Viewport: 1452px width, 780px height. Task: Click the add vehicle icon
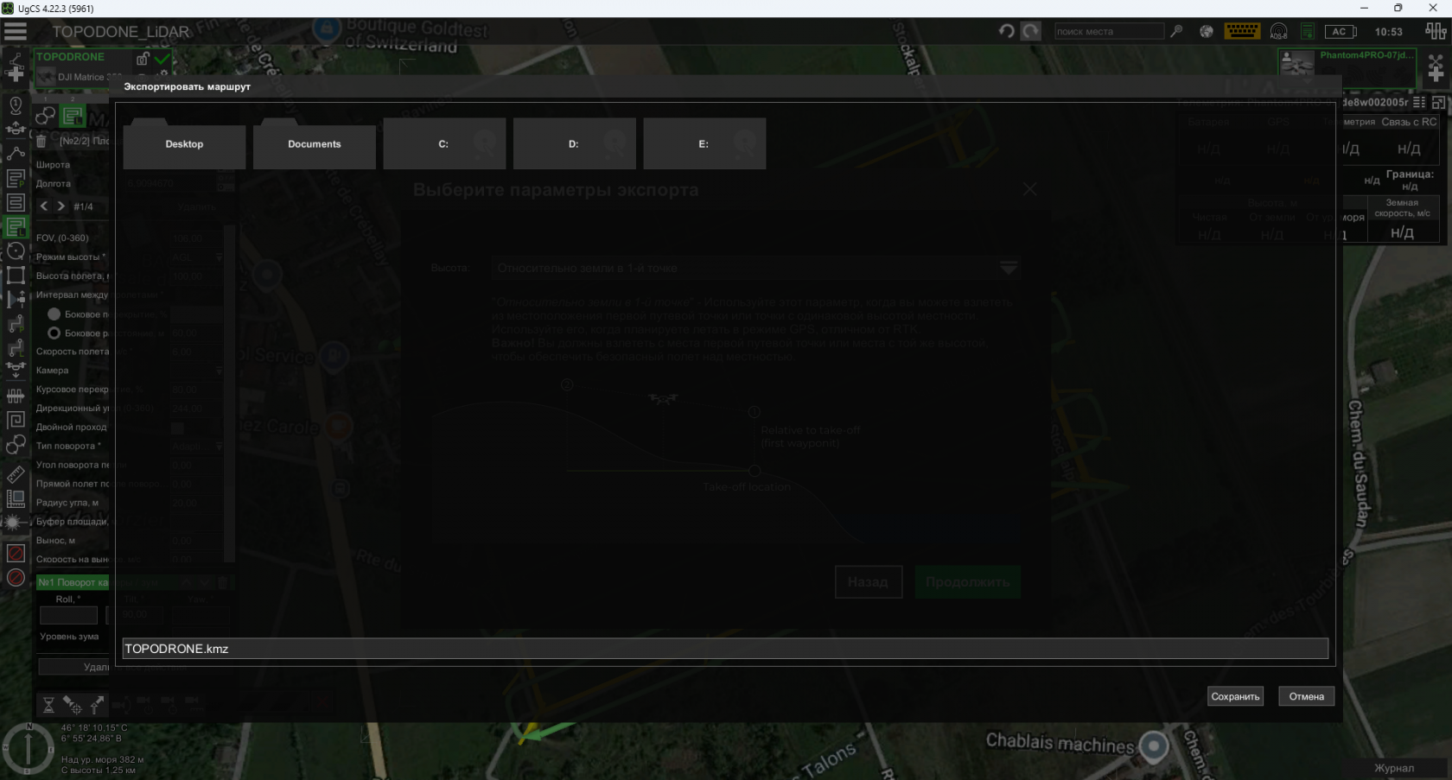point(1436,68)
